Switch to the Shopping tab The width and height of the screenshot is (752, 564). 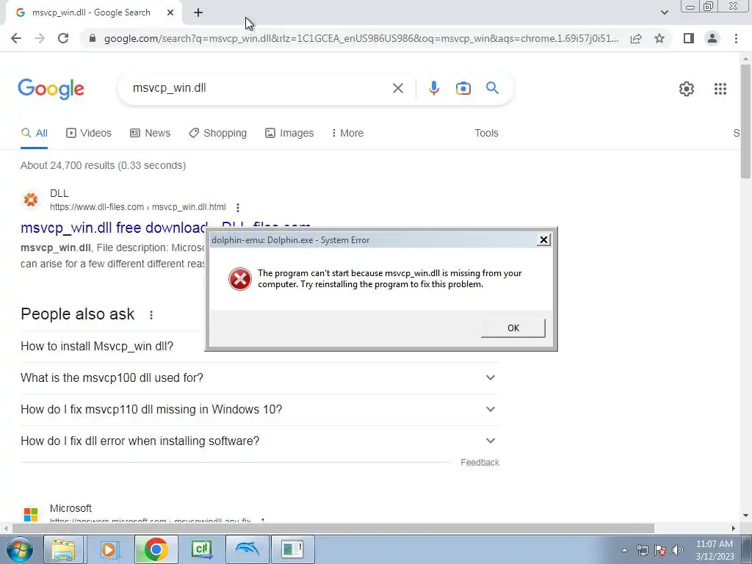click(217, 133)
